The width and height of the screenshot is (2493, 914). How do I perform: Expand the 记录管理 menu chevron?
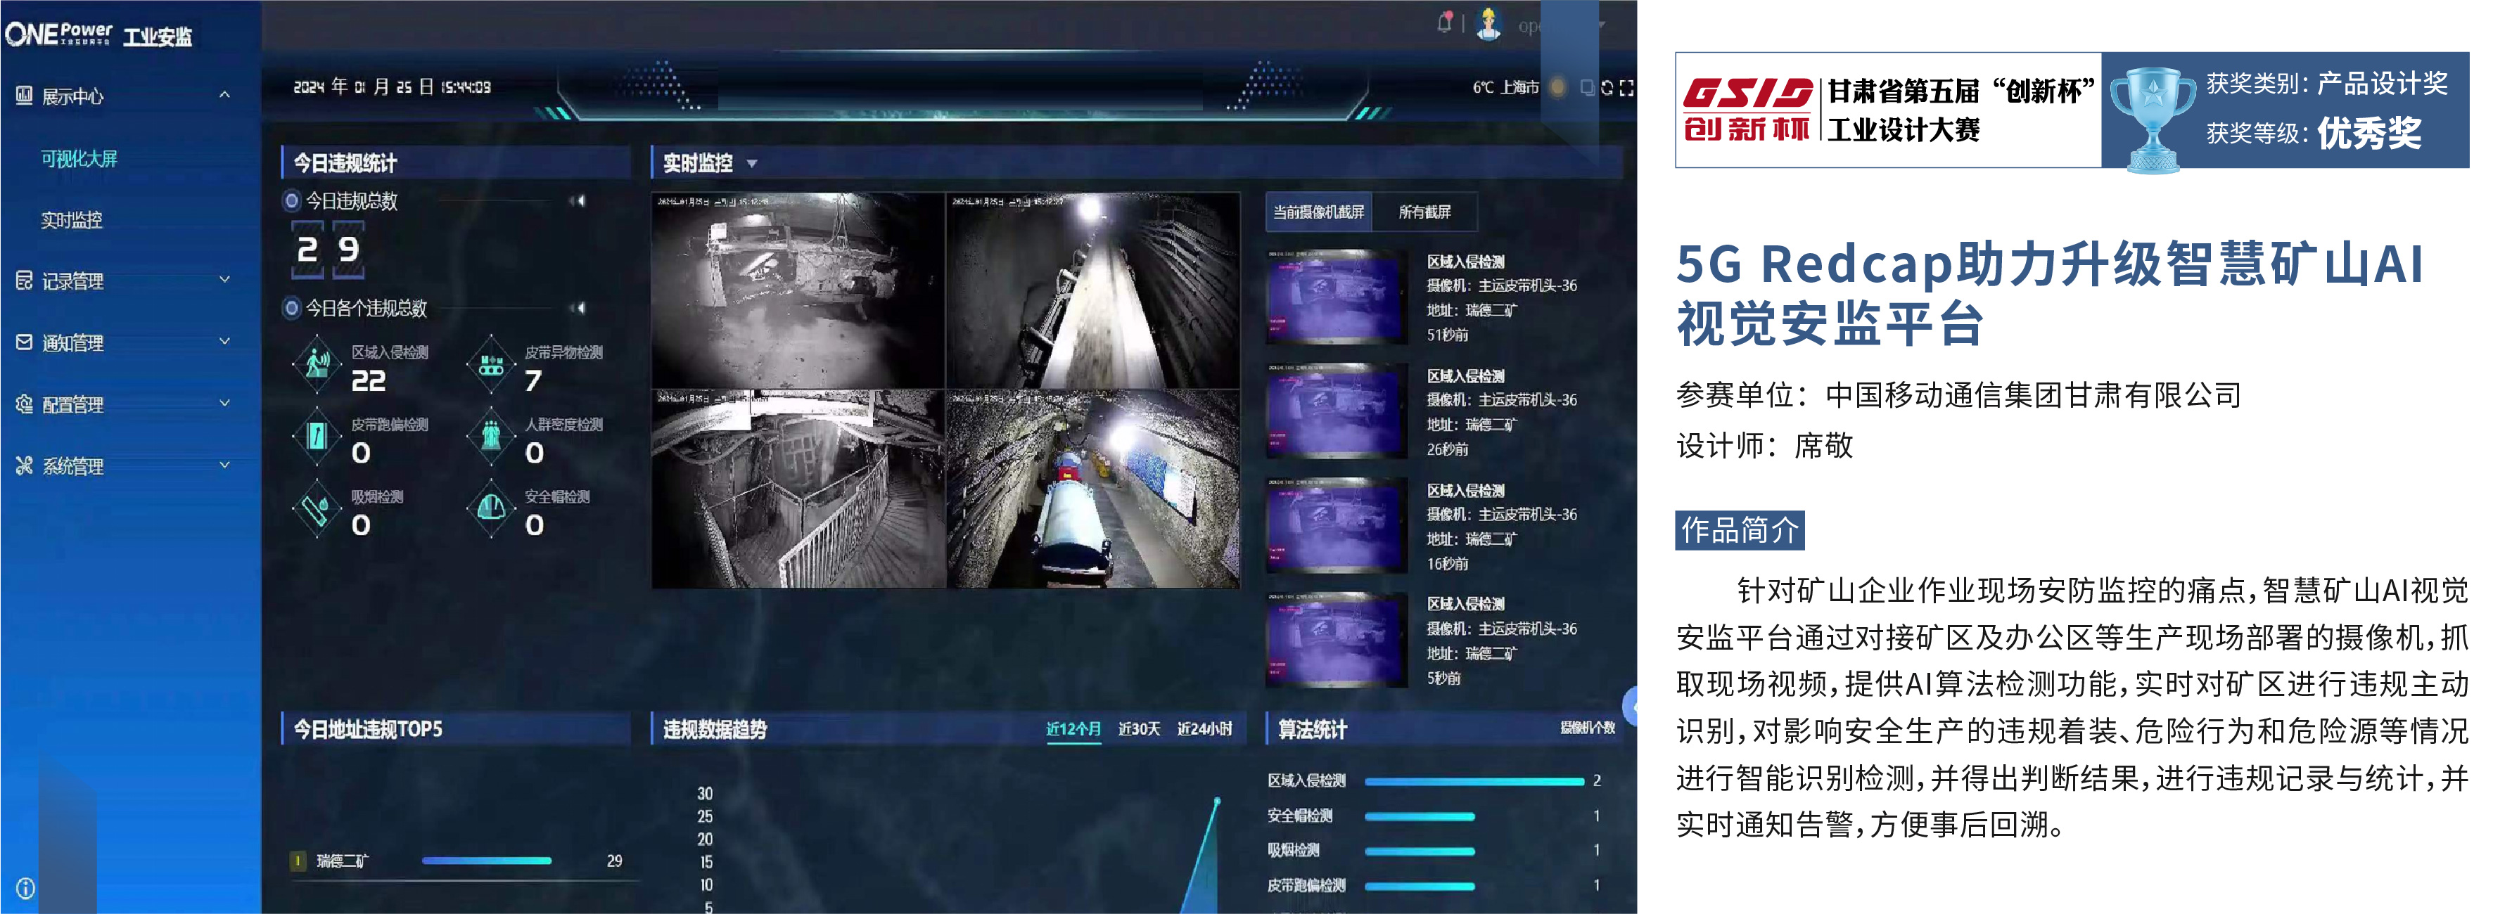pyautogui.click(x=224, y=280)
